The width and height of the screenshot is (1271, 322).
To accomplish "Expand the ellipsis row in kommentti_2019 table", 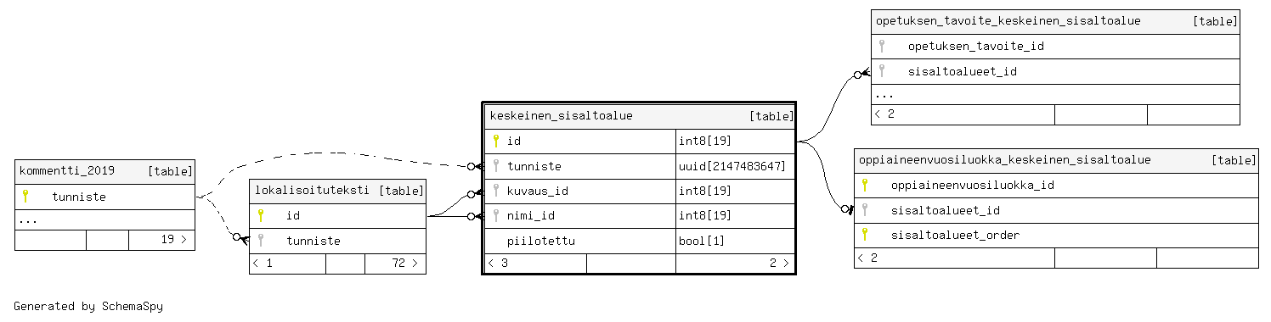I will click(105, 219).
